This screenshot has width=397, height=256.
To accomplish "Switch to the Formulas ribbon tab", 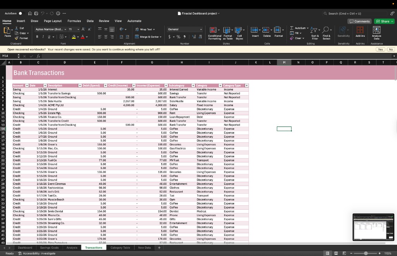I will (x=74, y=21).
